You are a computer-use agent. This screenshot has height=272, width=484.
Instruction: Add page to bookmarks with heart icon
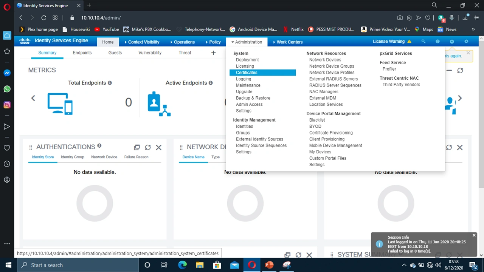coord(428,18)
